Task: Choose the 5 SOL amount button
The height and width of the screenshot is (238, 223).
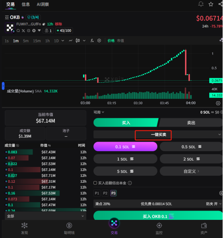Action: click(125, 171)
